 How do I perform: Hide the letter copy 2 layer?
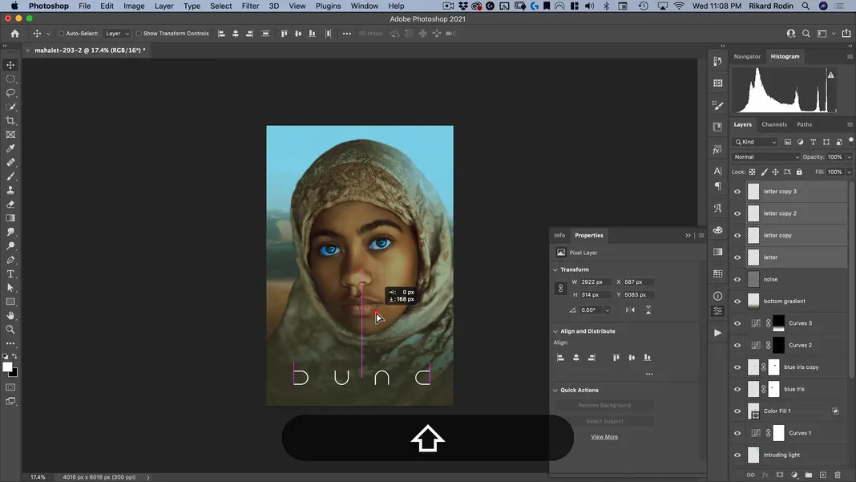tap(737, 213)
